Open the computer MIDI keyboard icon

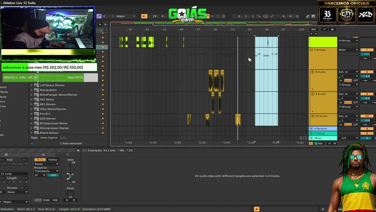pos(313,16)
